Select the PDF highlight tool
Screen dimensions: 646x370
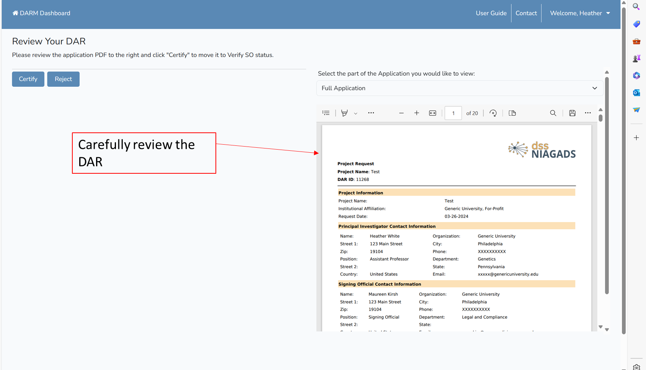(344, 113)
